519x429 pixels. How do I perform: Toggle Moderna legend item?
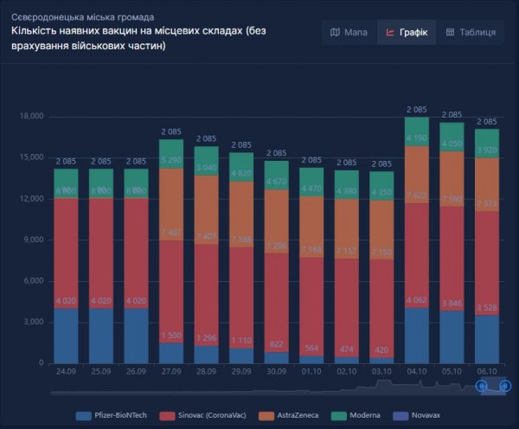356,415
